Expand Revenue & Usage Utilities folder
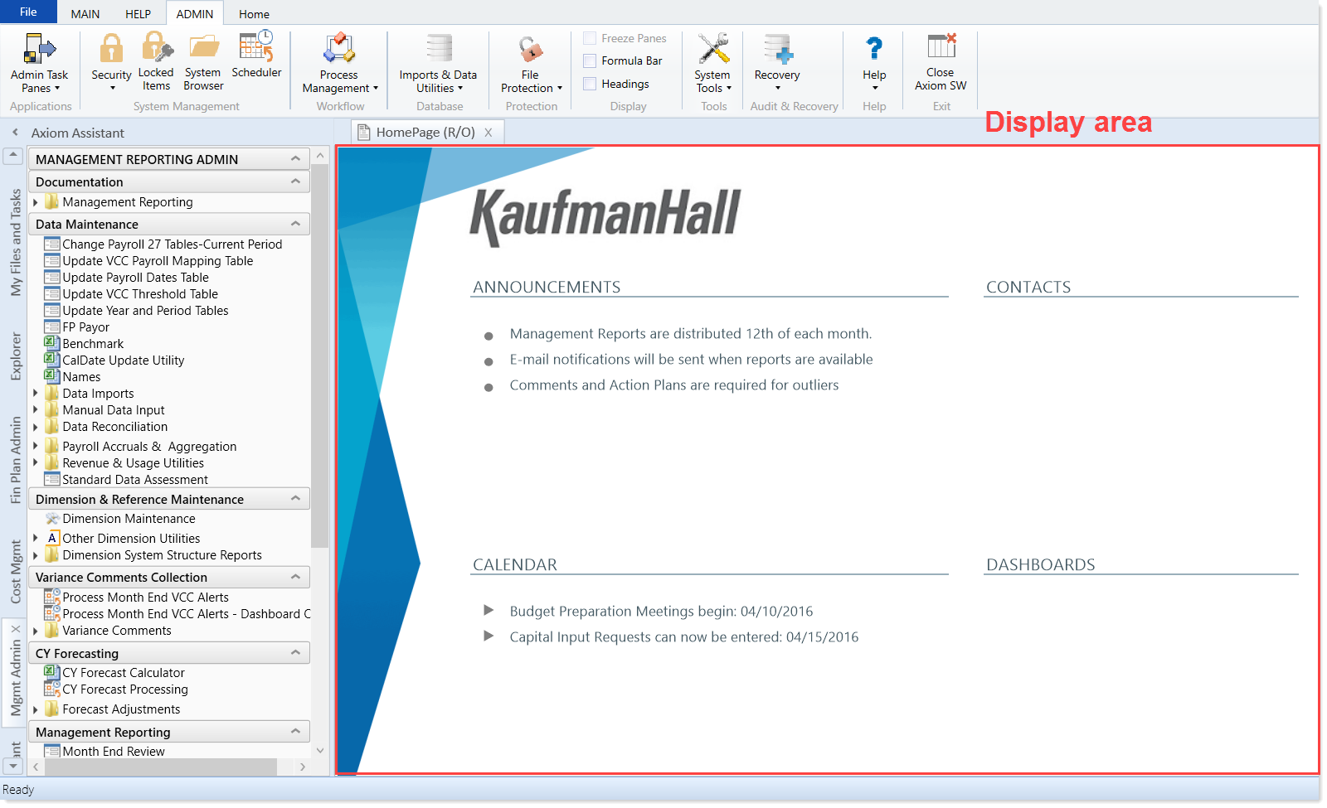The image size is (1327, 808). (x=36, y=463)
